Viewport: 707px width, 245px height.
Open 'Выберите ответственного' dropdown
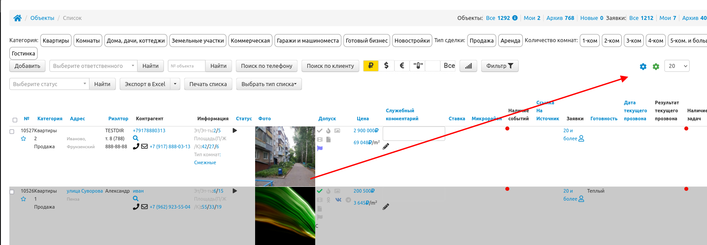coord(93,66)
